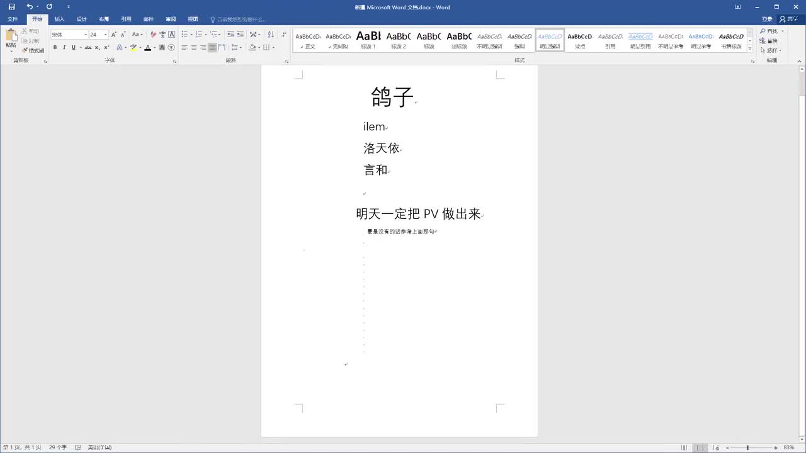Align the paragraph to the left
The image size is (806, 453).
[x=184, y=47]
